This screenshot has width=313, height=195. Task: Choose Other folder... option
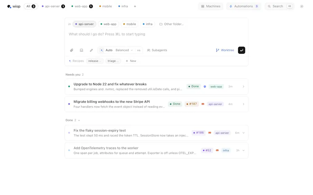(x=171, y=24)
